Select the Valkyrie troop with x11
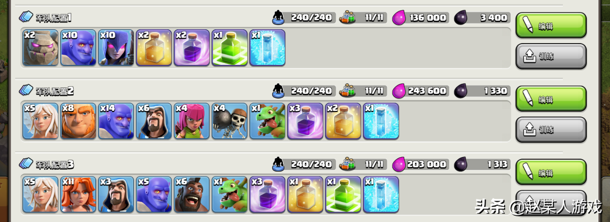 coord(78,195)
